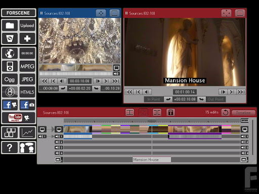Viewport: 259px width, 194px height.
Task: Set the In Point in red viewer
Action: tap(154, 99)
